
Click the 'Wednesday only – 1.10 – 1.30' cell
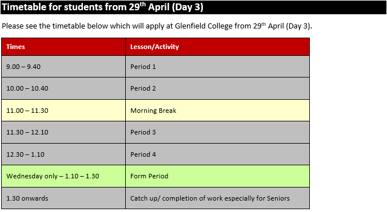pyautogui.click(x=63, y=176)
